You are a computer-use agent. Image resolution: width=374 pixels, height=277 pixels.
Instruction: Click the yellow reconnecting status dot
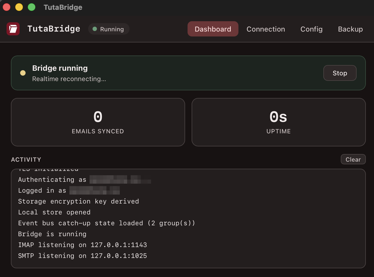pos(23,73)
